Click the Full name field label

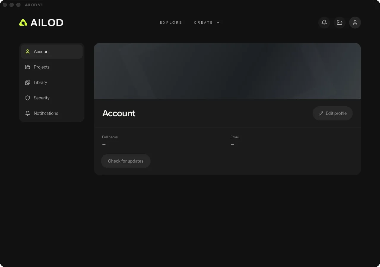click(x=110, y=137)
